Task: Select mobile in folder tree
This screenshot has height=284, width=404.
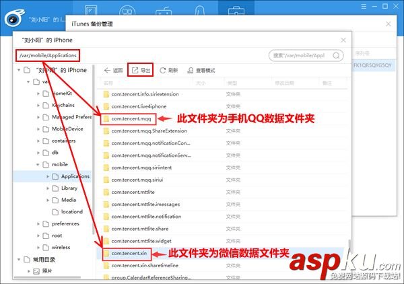Action: pos(60,164)
